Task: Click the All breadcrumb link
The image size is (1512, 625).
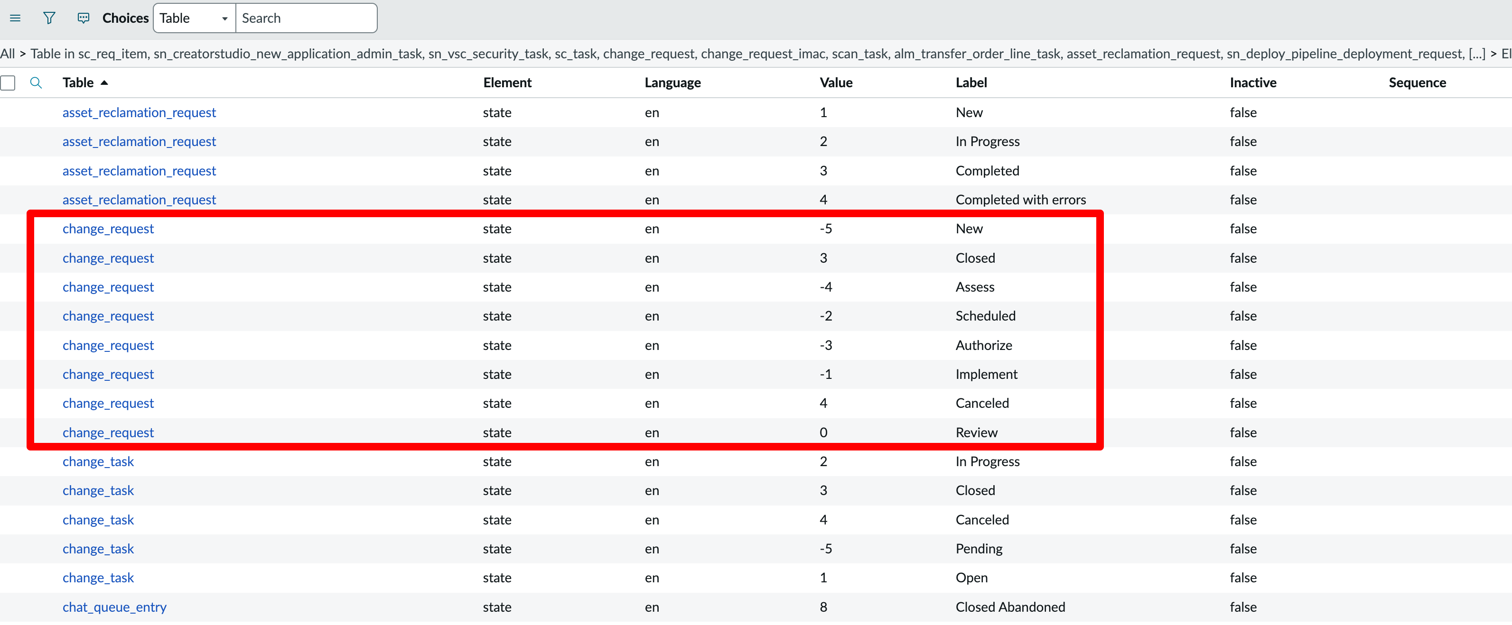Action: [x=8, y=54]
